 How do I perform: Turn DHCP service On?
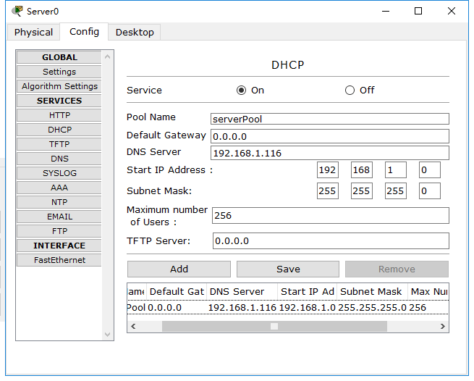tap(241, 91)
